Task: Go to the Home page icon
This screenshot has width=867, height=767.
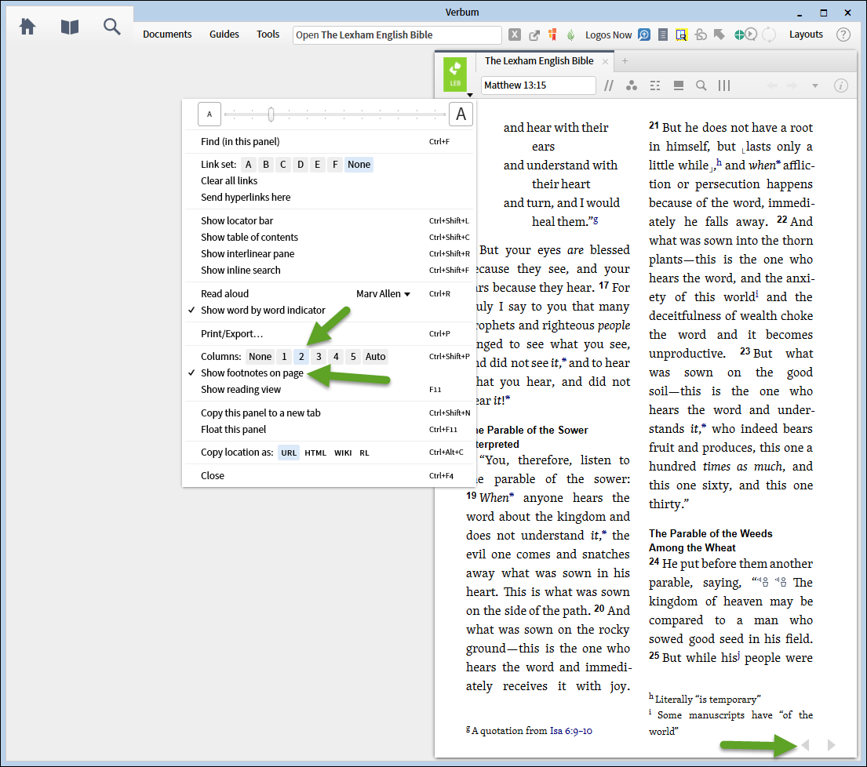Action: [x=27, y=27]
